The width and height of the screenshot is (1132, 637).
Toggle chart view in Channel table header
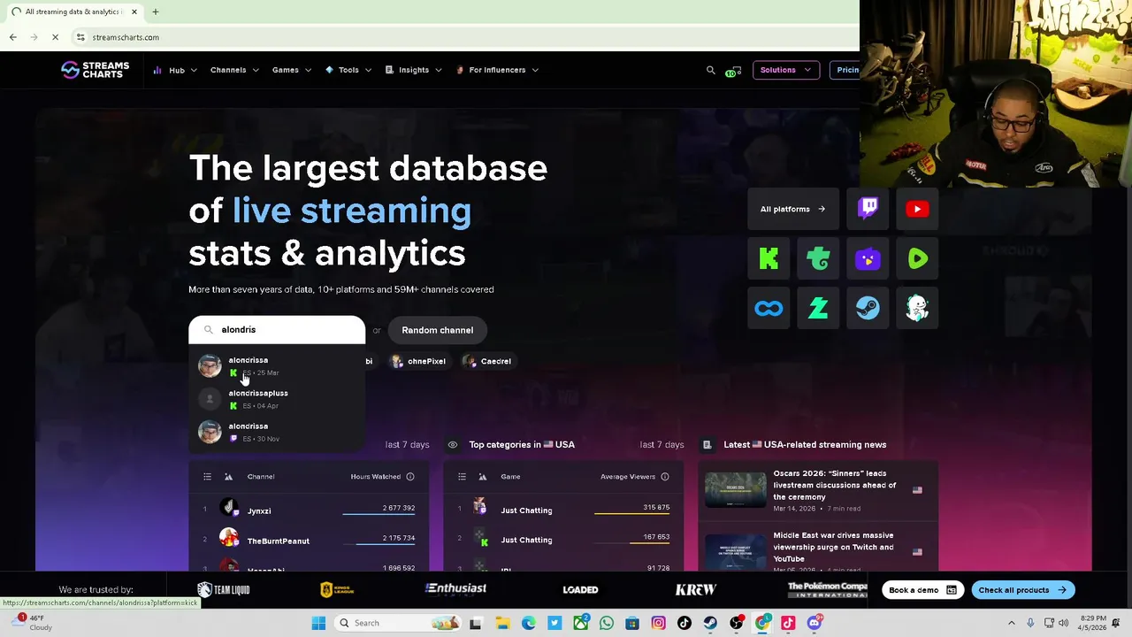click(228, 477)
